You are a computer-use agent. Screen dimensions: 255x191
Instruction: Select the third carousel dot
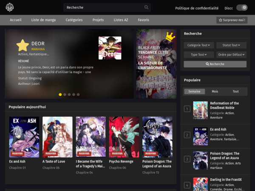tap(69, 95)
